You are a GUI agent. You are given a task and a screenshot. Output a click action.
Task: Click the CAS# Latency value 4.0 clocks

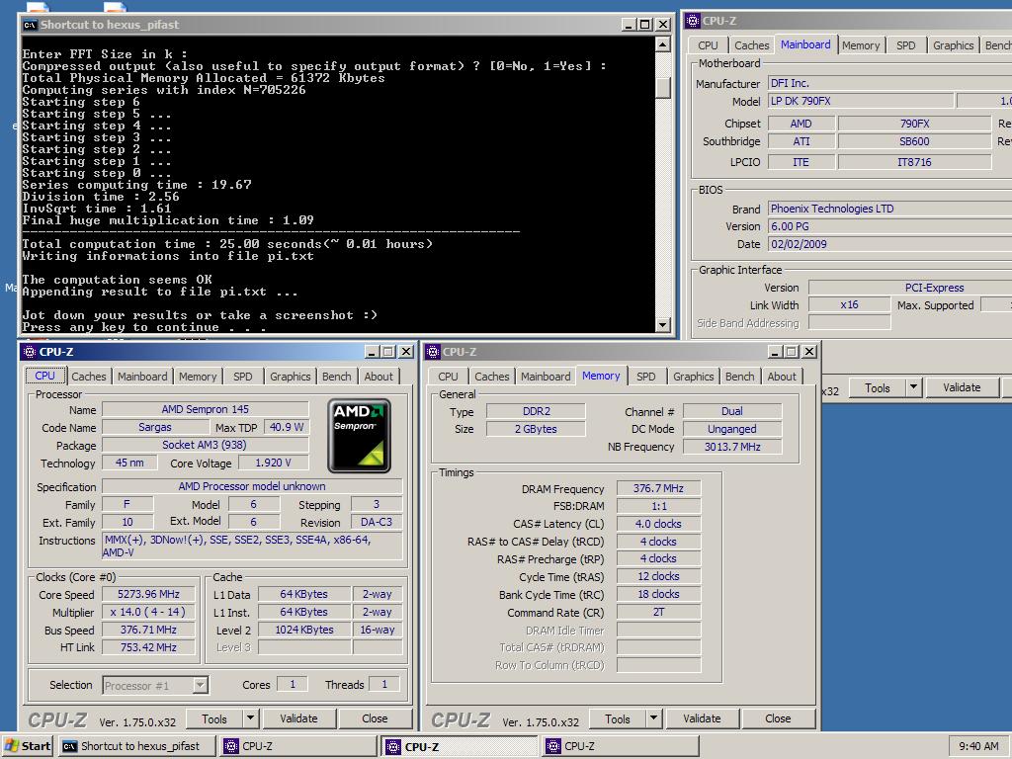click(658, 524)
